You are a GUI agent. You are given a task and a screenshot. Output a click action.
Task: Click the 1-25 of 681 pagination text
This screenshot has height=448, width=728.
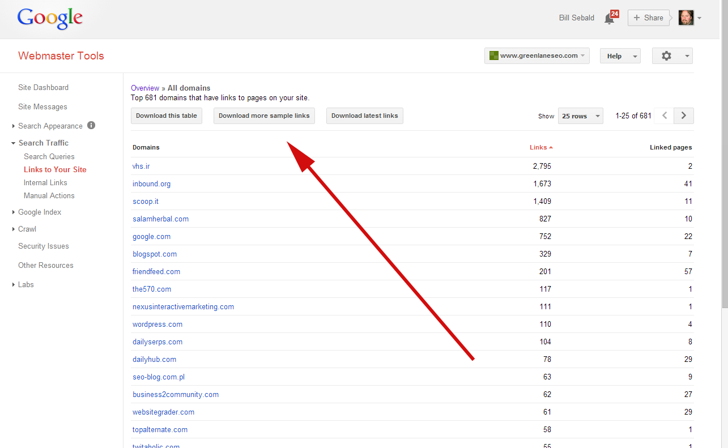pos(633,116)
